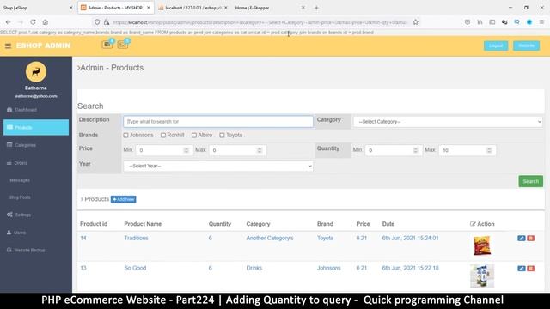Screen dimensions: 550x309
Task: Tick the Toyota brand checkbox
Action: click(222, 136)
